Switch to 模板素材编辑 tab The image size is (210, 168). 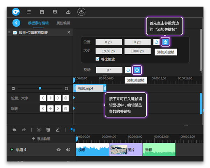pyautogui.click(x=38, y=23)
